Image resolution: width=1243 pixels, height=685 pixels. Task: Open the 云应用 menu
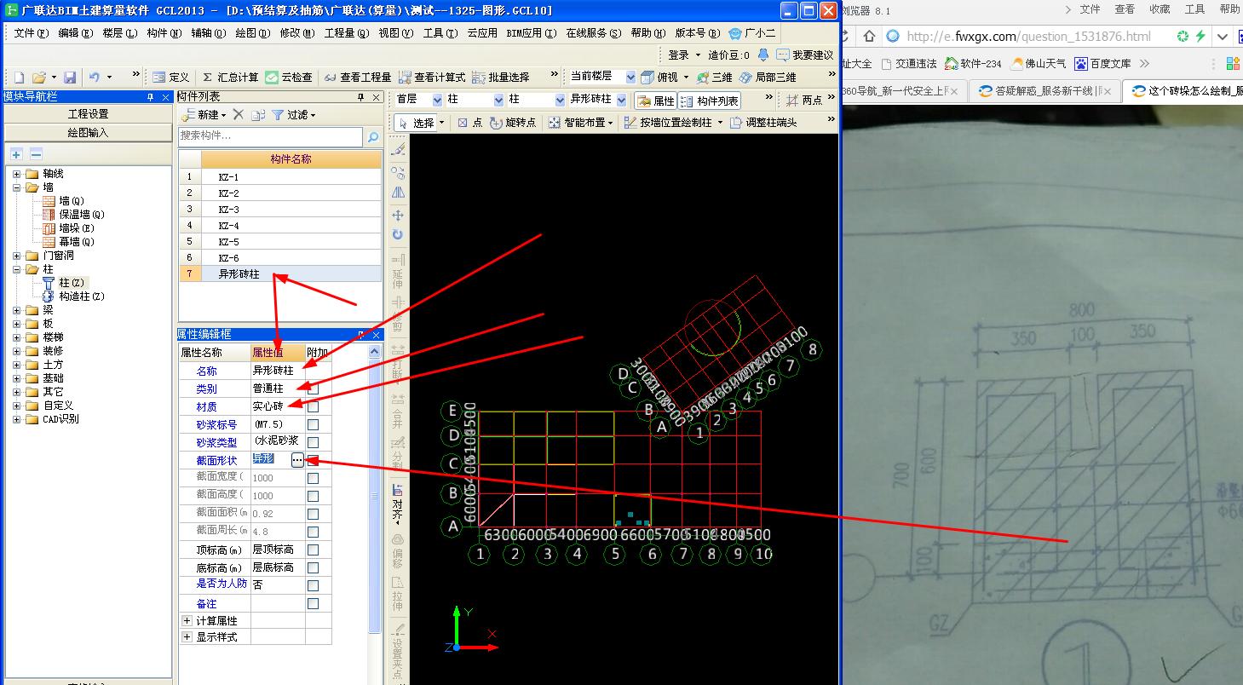pyautogui.click(x=482, y=33)
